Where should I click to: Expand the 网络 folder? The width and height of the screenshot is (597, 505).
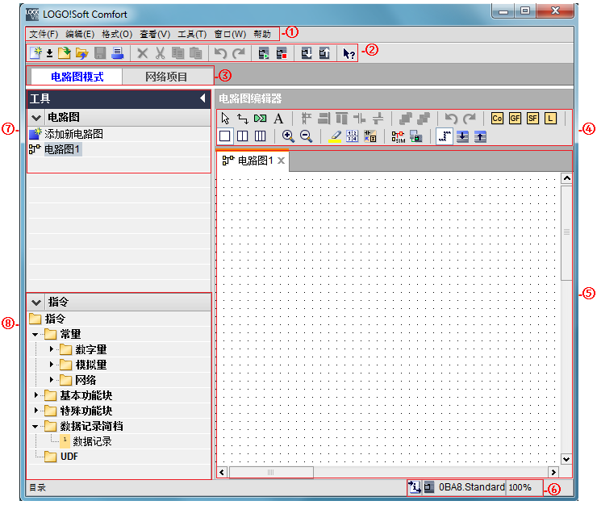[51, 380]
